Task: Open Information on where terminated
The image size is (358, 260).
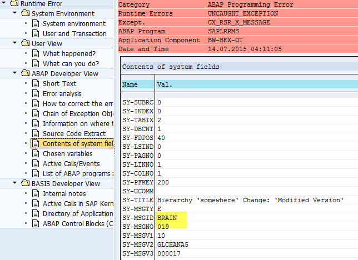Action: click(78, 123)
